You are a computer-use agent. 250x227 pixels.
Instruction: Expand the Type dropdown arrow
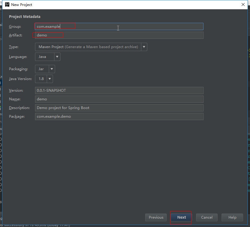coord(144,47)
